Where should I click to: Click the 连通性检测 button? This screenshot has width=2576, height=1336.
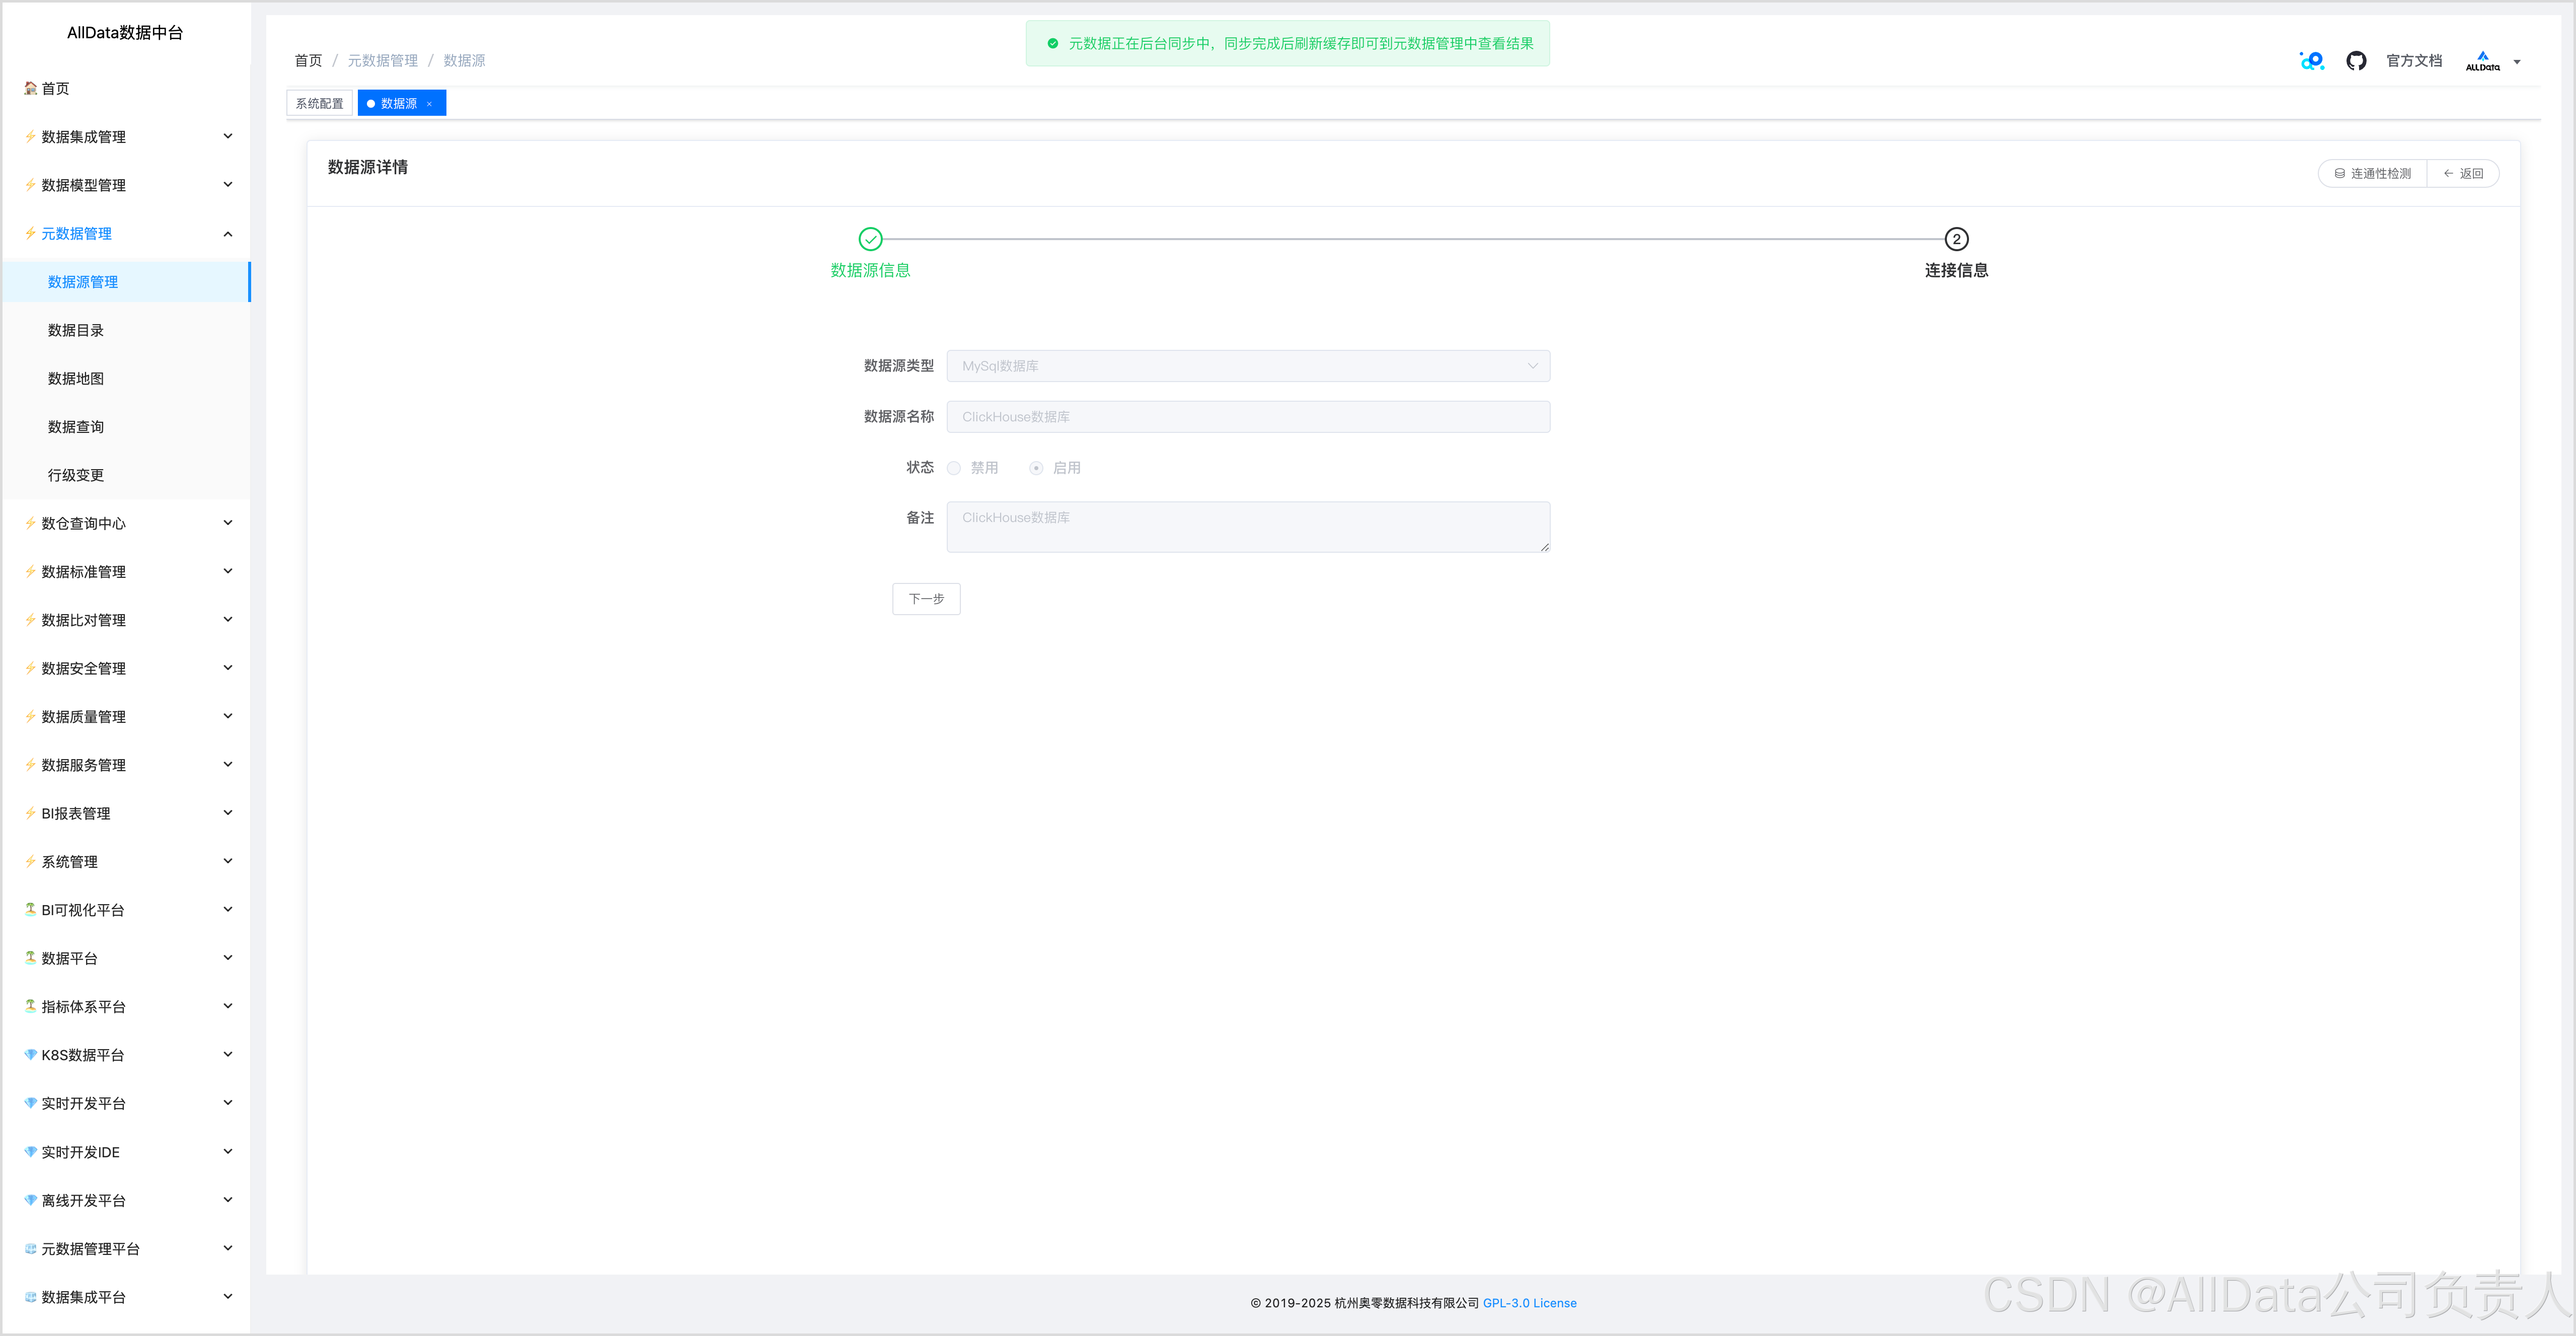point(2372,174)
